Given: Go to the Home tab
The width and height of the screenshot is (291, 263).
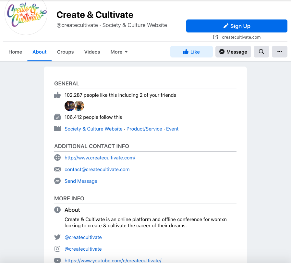Looking at the screenshot, I should pos(15,52).
